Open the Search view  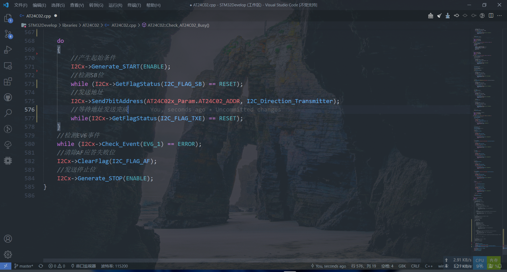click(x=8, y=113)
